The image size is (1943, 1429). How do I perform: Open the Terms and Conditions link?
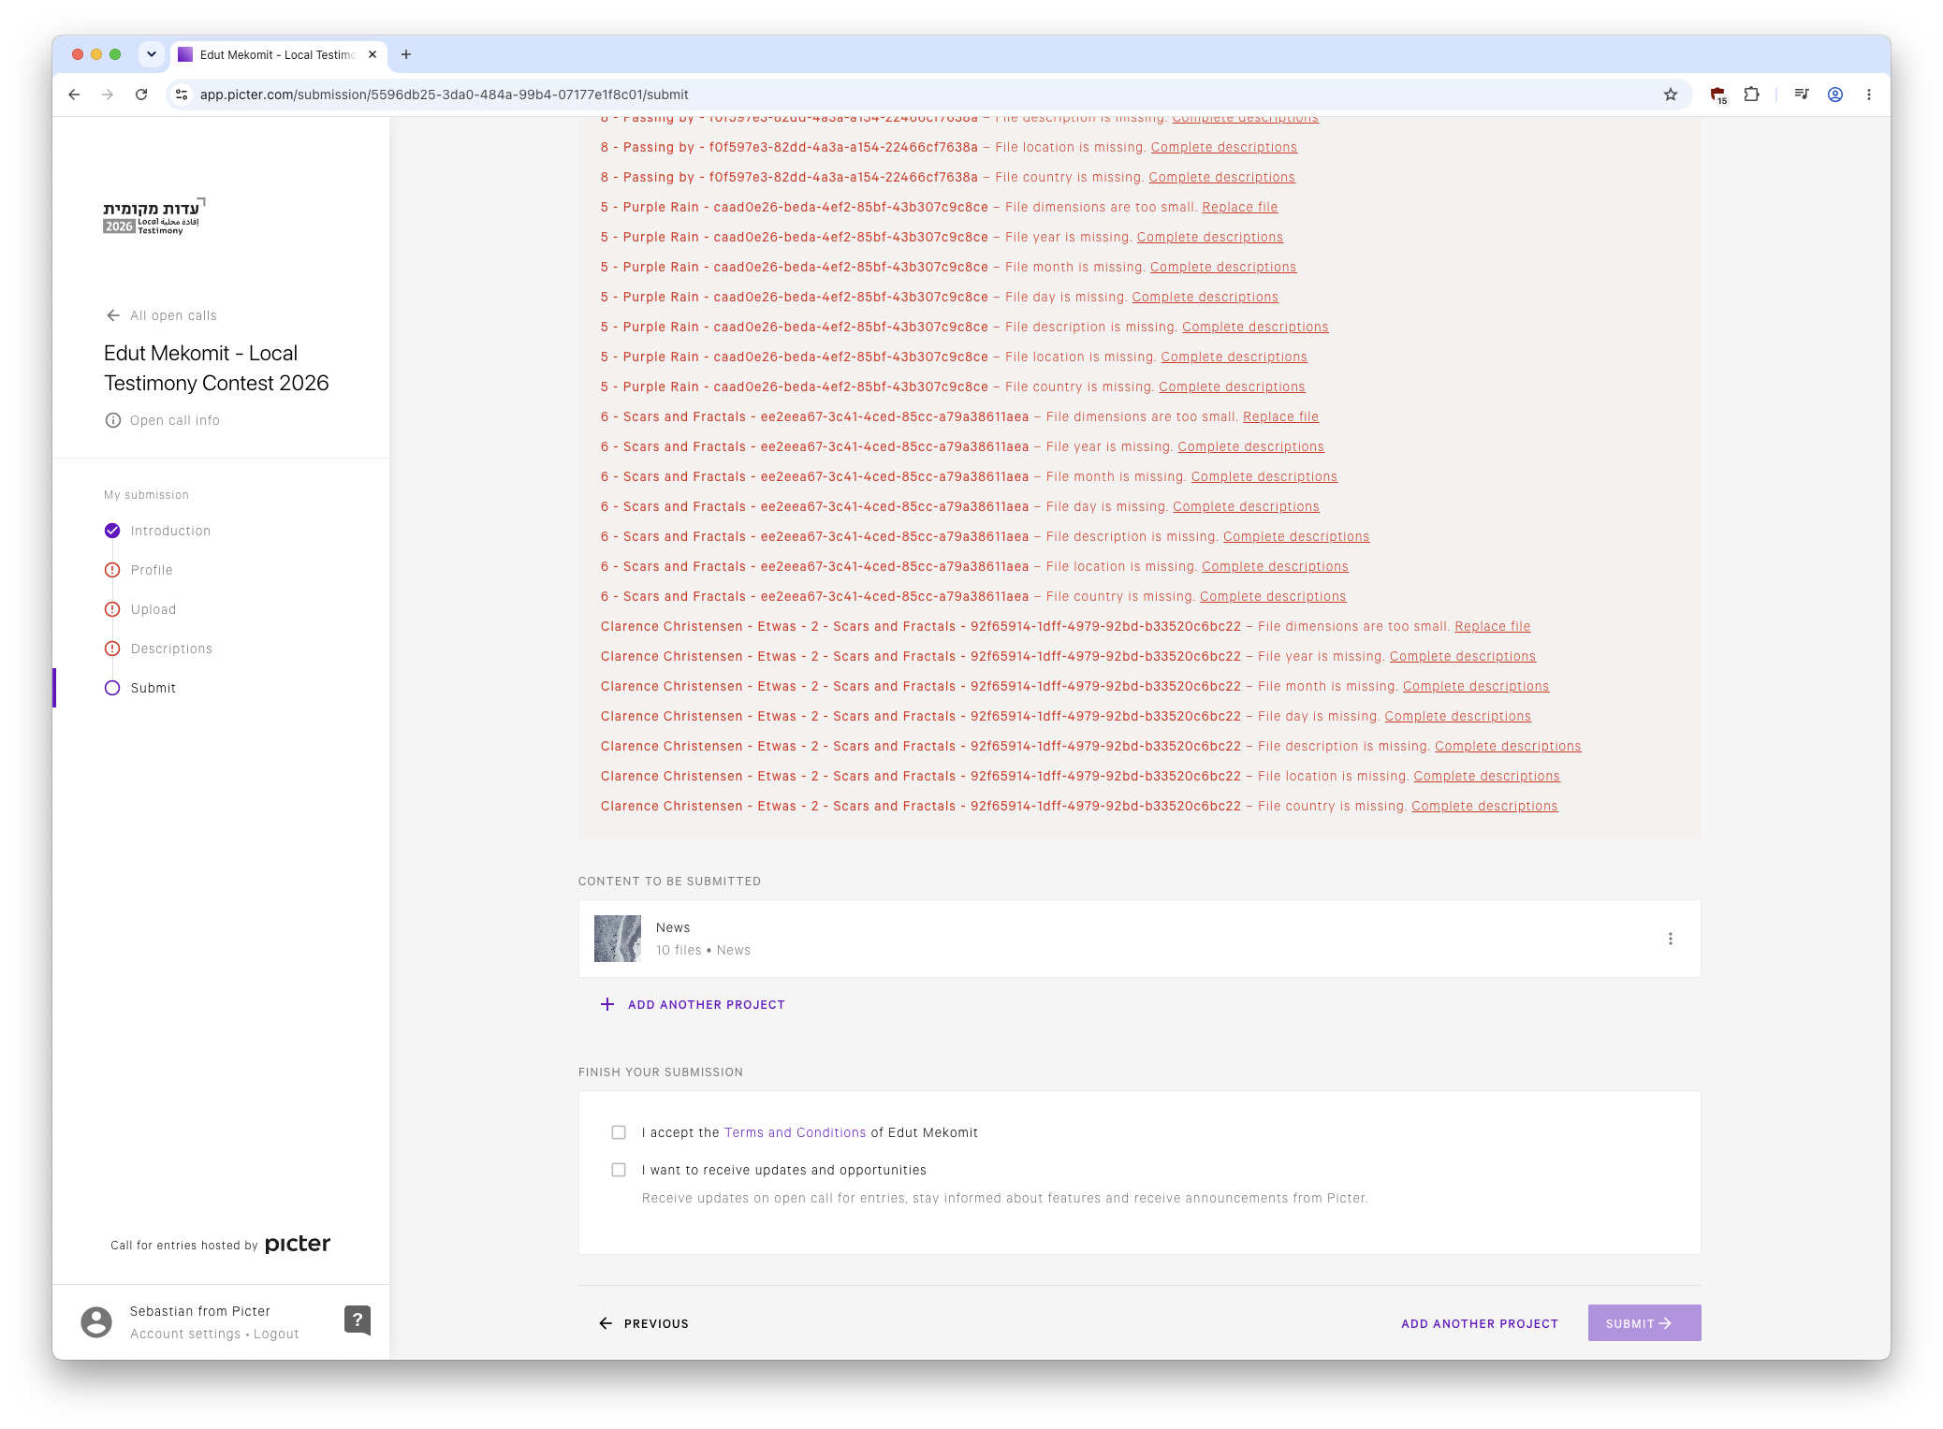(x=796, y=1132)
